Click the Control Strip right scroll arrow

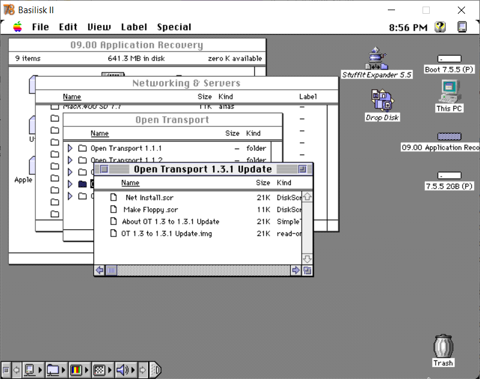(142, 370)
